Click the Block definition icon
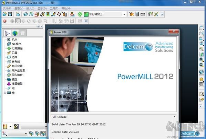Image resolution: width=206 pixels, height=139 pixels. [x=25, y=14]
